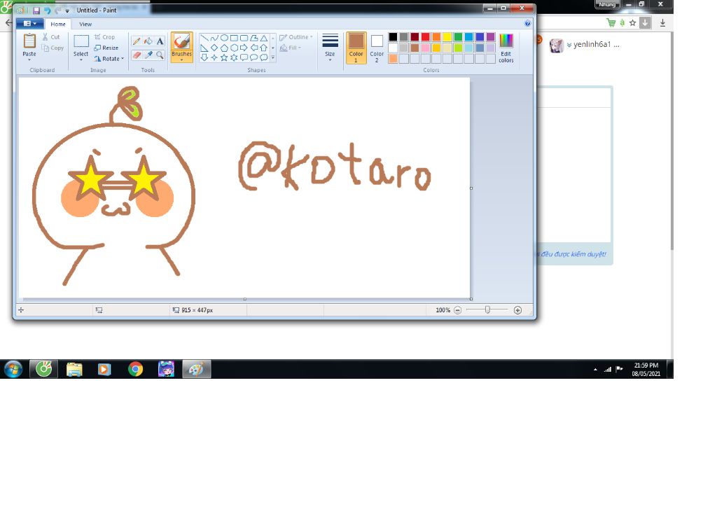Open Windows Start button

tap(13, 369)
